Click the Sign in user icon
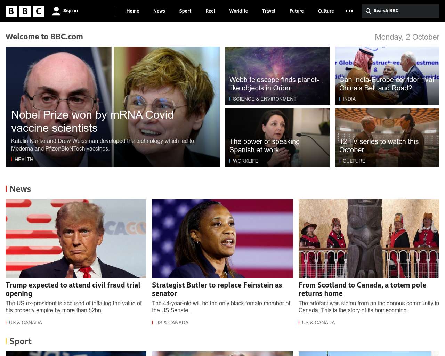The height and width of the screenshot is (356, 445). click(56, 11)
